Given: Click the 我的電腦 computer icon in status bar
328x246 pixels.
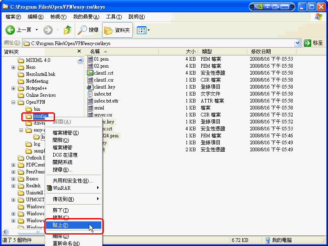Looking at the screenshot, I should (267, 240).
